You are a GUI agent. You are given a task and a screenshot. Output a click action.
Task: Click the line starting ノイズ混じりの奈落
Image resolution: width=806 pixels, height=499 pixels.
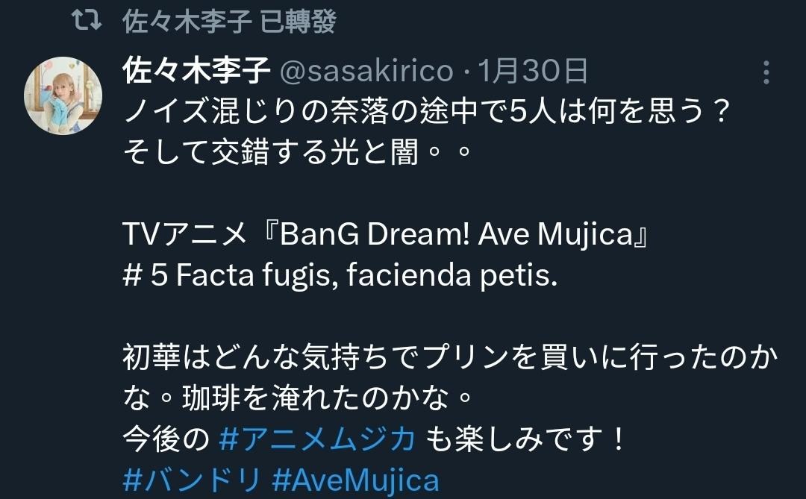[x=427, y=112]
